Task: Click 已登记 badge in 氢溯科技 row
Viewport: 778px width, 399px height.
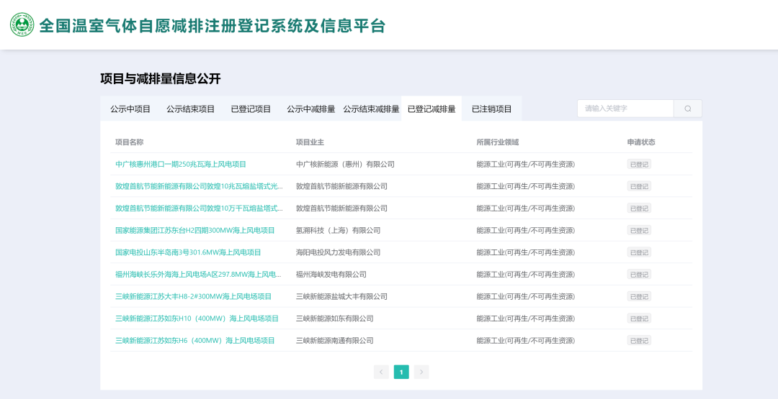Action: pyautogui.click(x=639, y=230)
